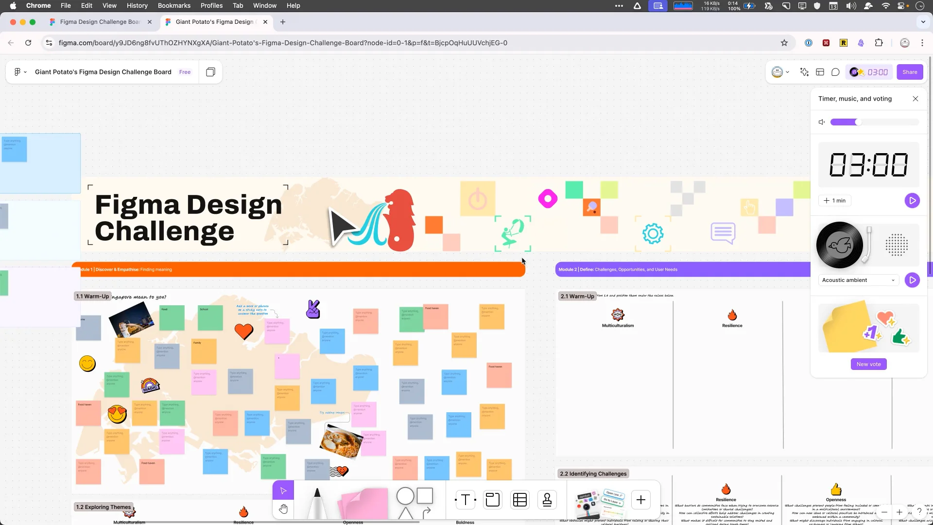
Task: Zoom out with the minus button
Action: [884, 512]
